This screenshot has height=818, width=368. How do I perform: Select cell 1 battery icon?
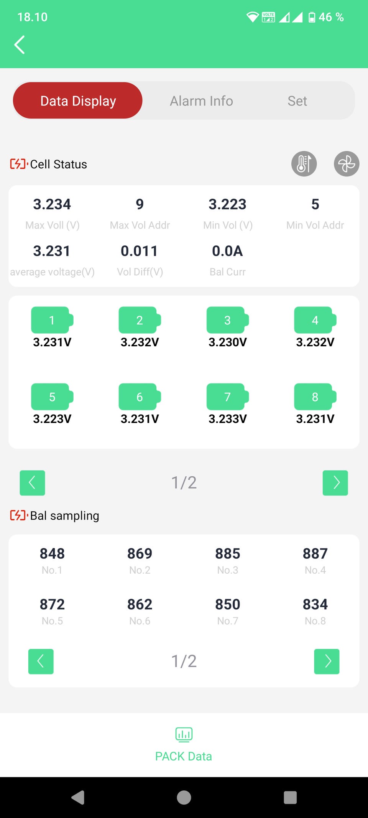(x=52, y=320)
